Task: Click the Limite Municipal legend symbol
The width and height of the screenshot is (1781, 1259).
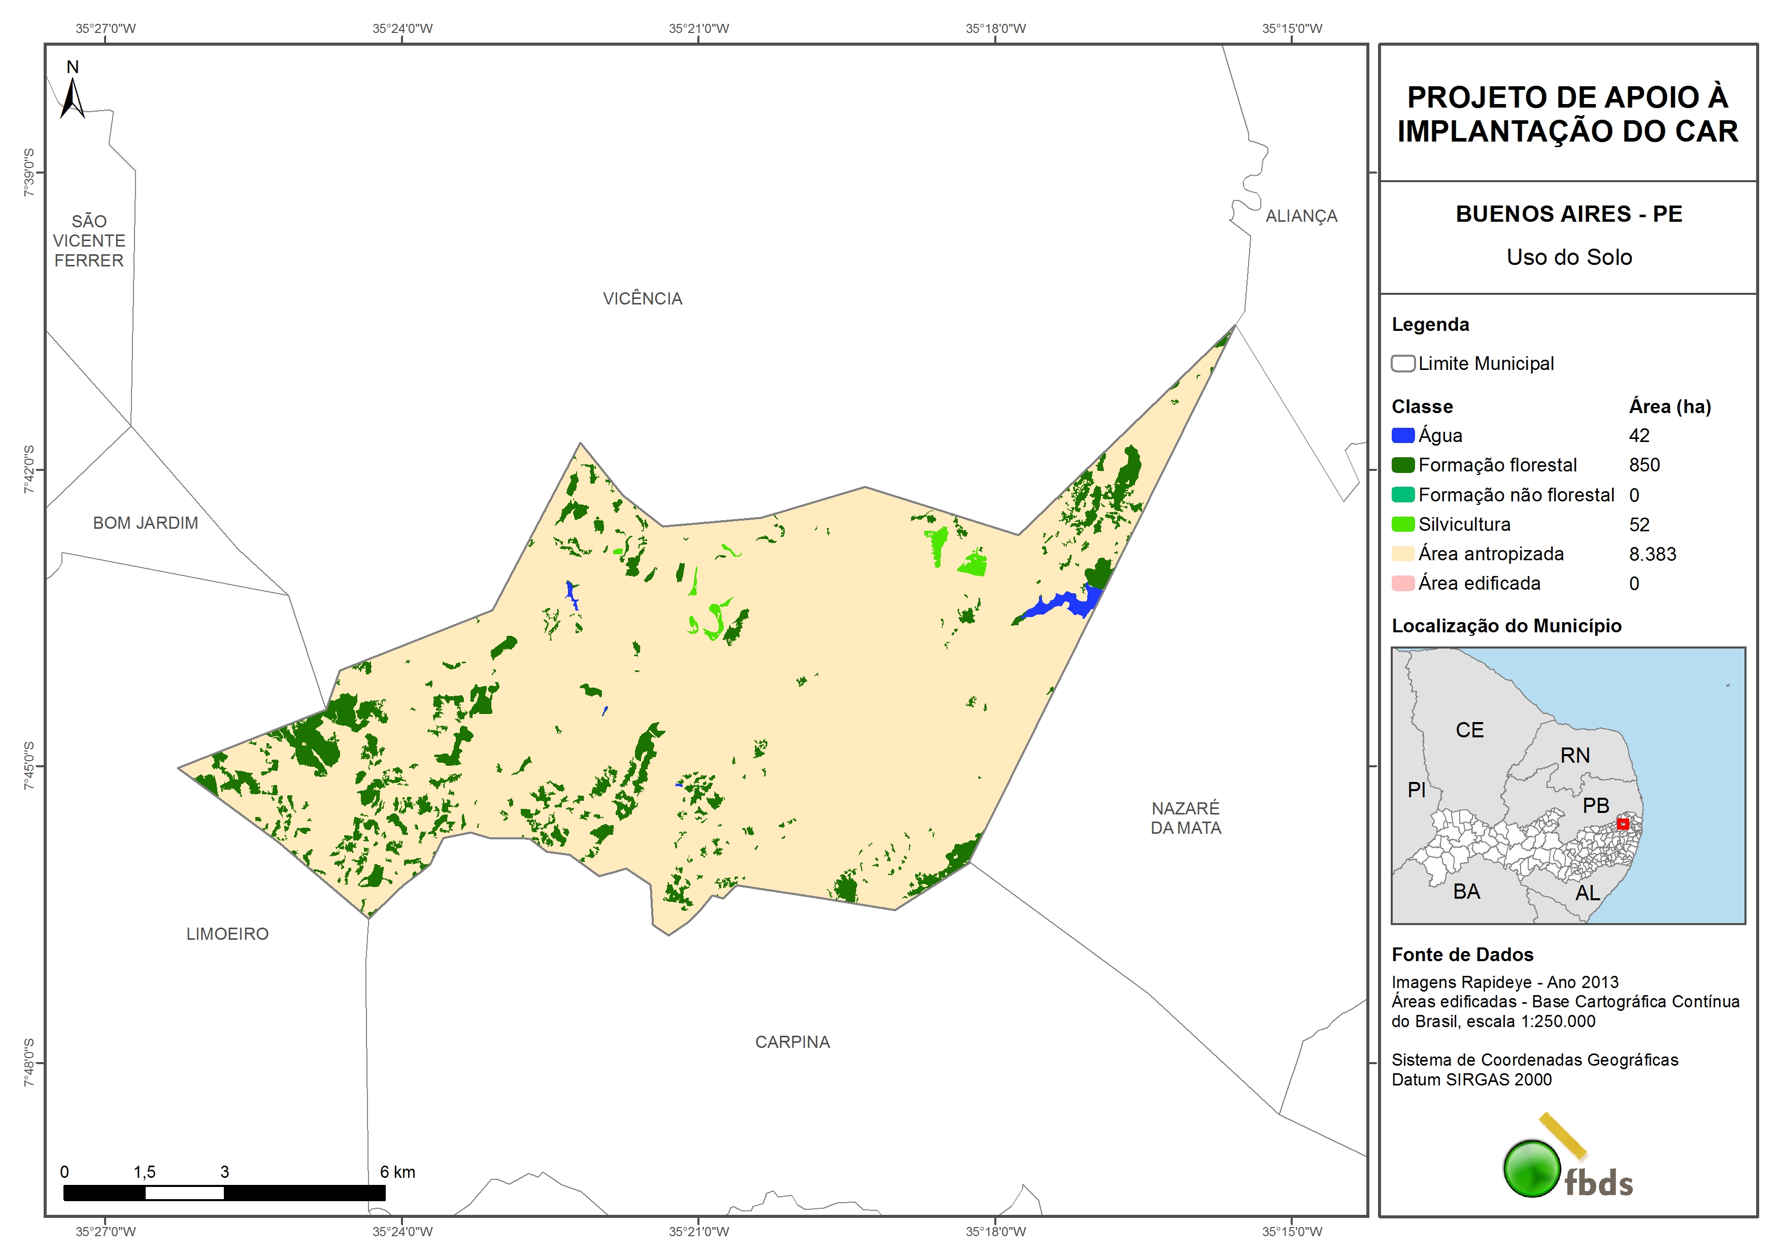Action: pyautogui.click(x=1402, y=364)
